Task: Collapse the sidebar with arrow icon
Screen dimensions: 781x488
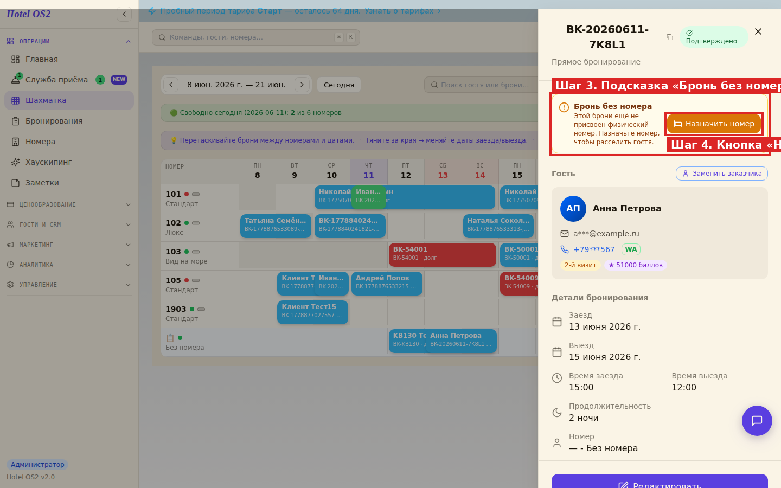Action: pos(124,14)
